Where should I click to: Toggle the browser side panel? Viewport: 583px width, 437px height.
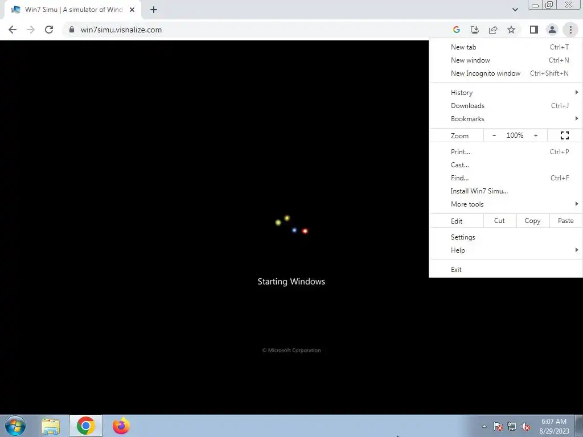(x=534, y=30)
